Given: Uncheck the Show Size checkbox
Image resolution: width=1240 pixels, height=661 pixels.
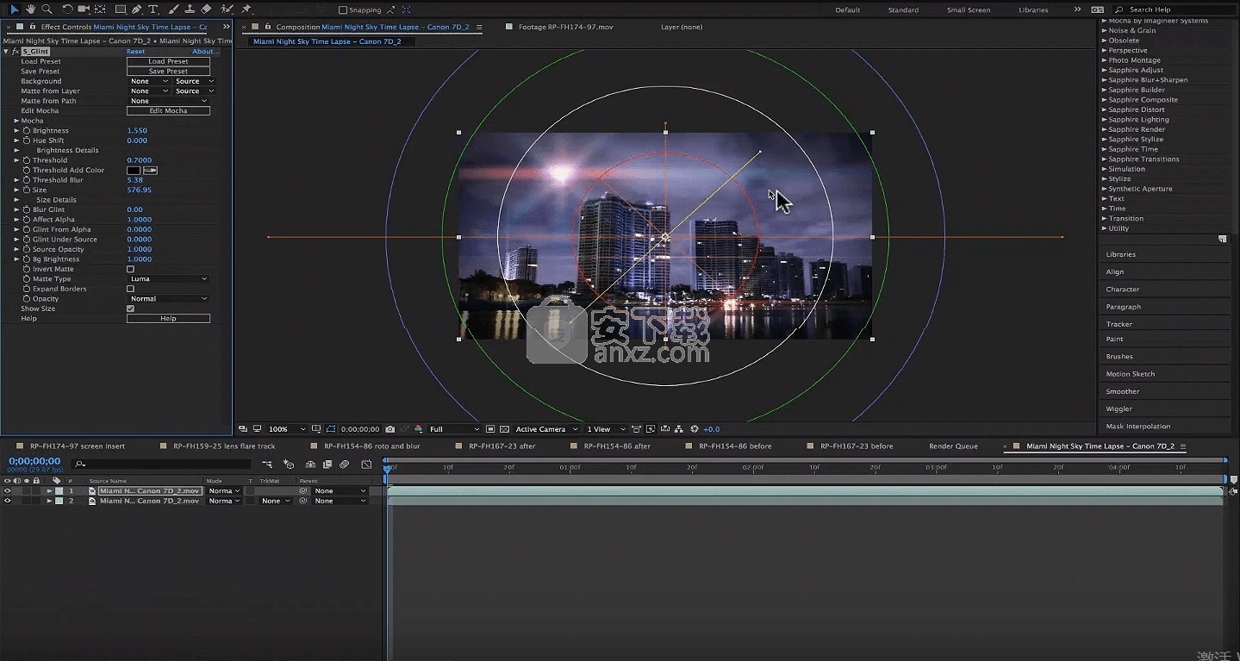Looking at the screenshot, I should click(130, 309).
